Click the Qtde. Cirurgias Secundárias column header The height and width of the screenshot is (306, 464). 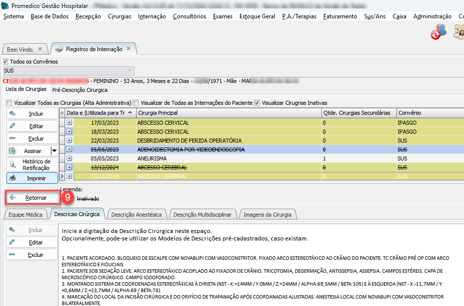tap(359, 113)
